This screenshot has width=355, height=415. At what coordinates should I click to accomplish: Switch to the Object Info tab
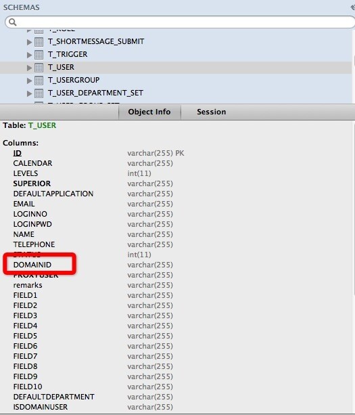point(149,112)
